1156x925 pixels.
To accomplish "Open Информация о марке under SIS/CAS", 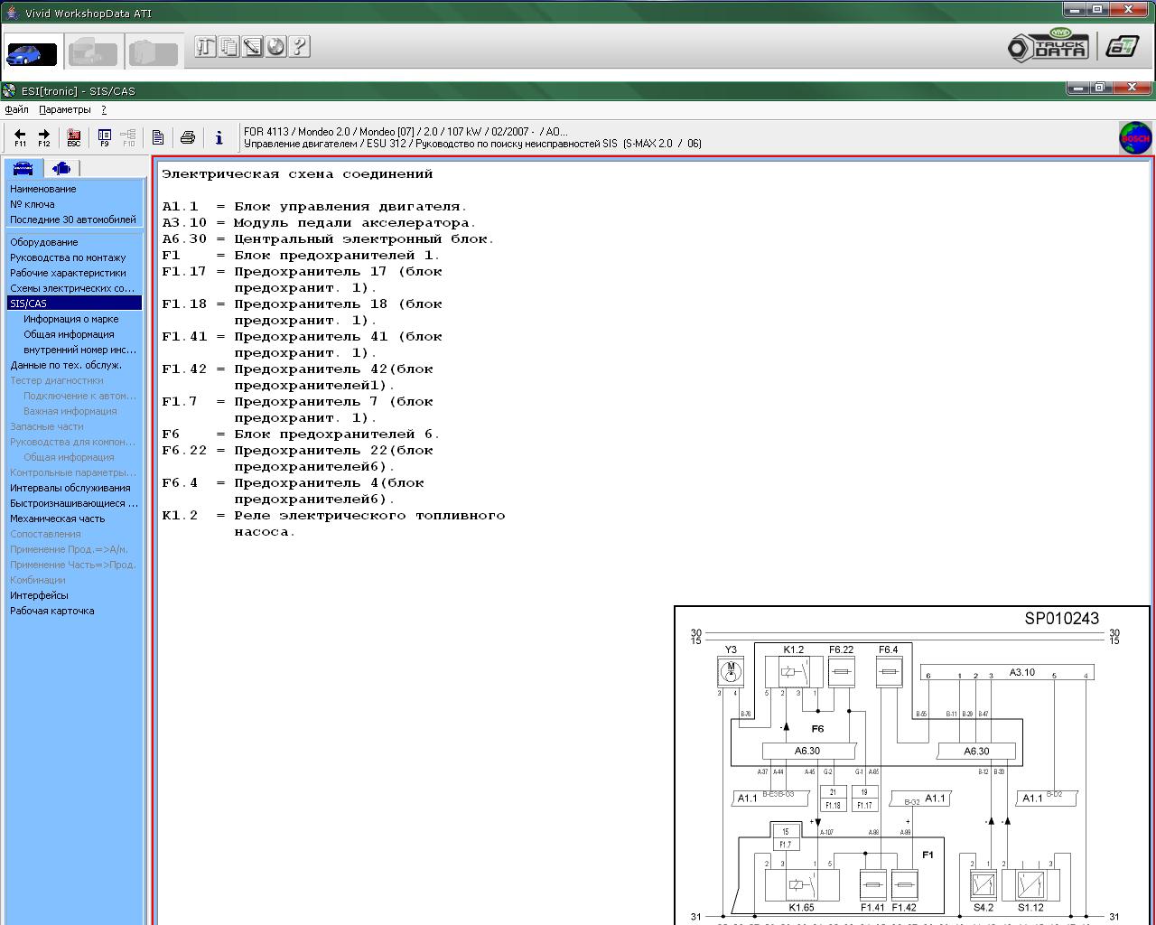I will 70,319.
